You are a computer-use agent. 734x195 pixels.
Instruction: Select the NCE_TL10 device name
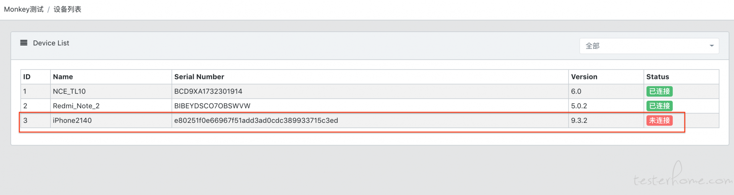click(x=69, y=91)
